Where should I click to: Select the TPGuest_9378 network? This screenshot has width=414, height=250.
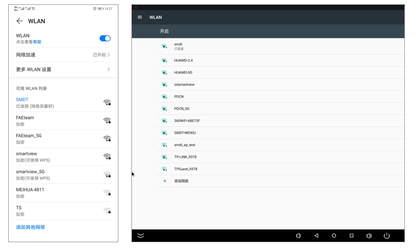[x=280, y=169]
